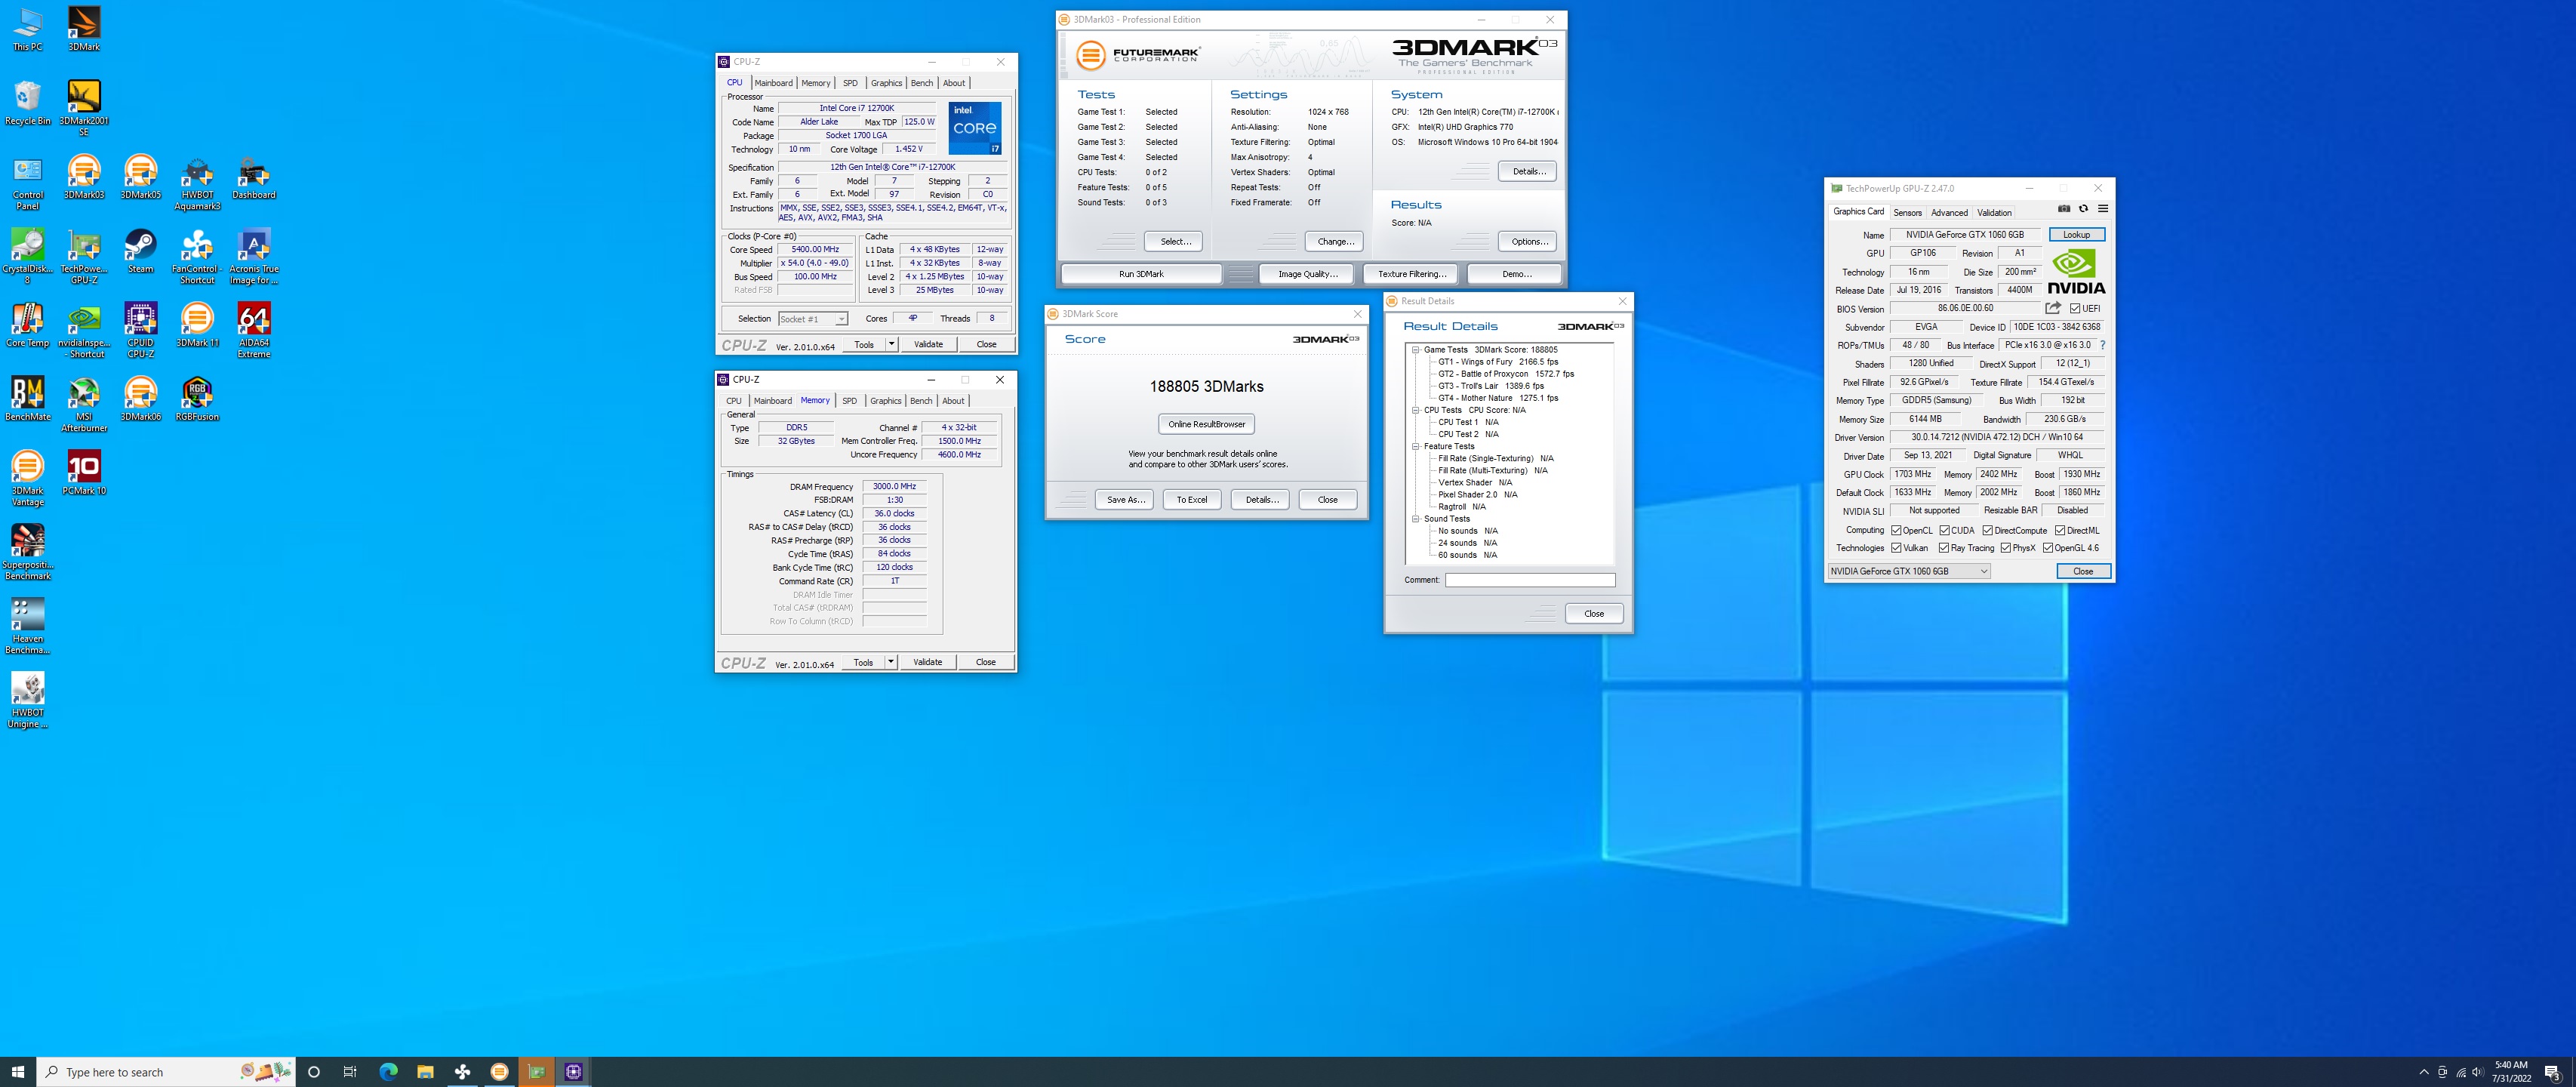Open GPU-Z hamburger menu icon
This screenshot has height=1087, width=2576.
2103,209
